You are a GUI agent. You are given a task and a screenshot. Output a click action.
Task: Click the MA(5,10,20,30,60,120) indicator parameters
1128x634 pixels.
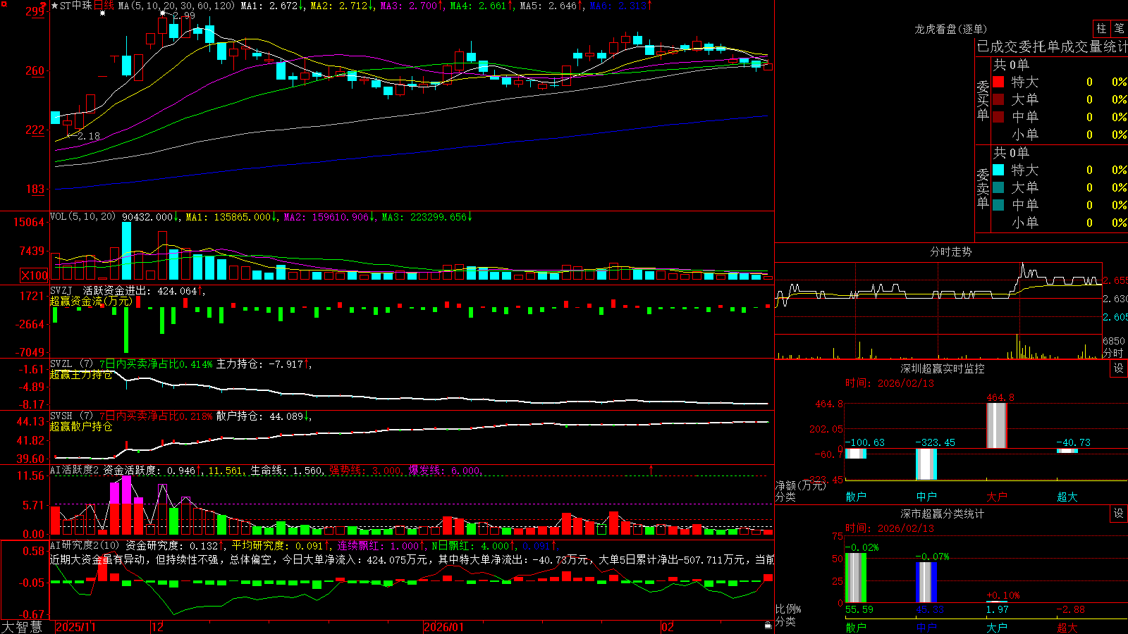(176, 6)
